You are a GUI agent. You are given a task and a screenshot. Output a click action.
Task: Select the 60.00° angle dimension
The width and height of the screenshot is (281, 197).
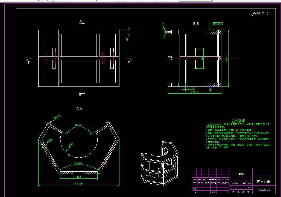79,163
